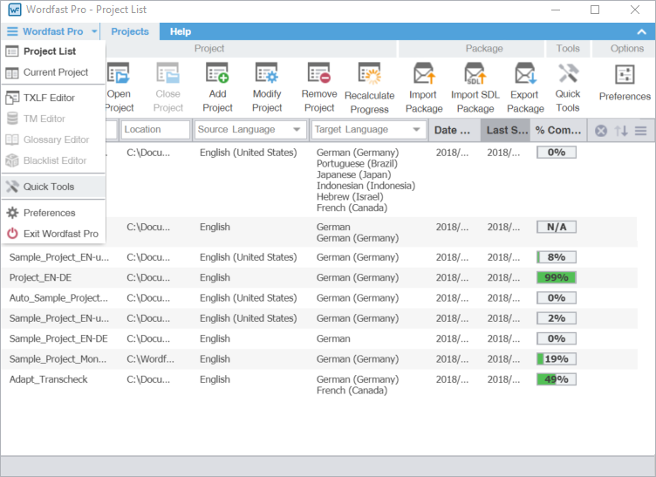Maximize the Wordfast Pro window
Viewport: 656px width, 477px height.
point(595,10)
